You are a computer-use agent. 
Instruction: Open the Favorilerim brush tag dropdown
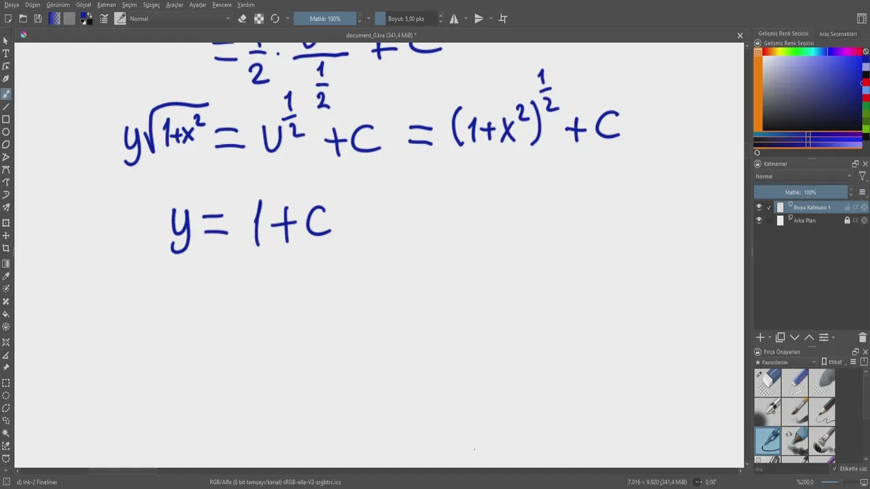coord(786,362)
